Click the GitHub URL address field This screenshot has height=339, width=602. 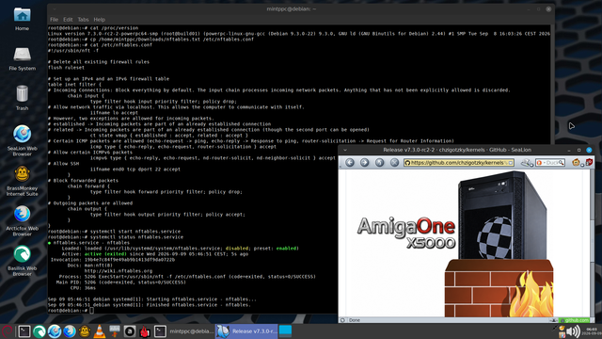(456, 163)
